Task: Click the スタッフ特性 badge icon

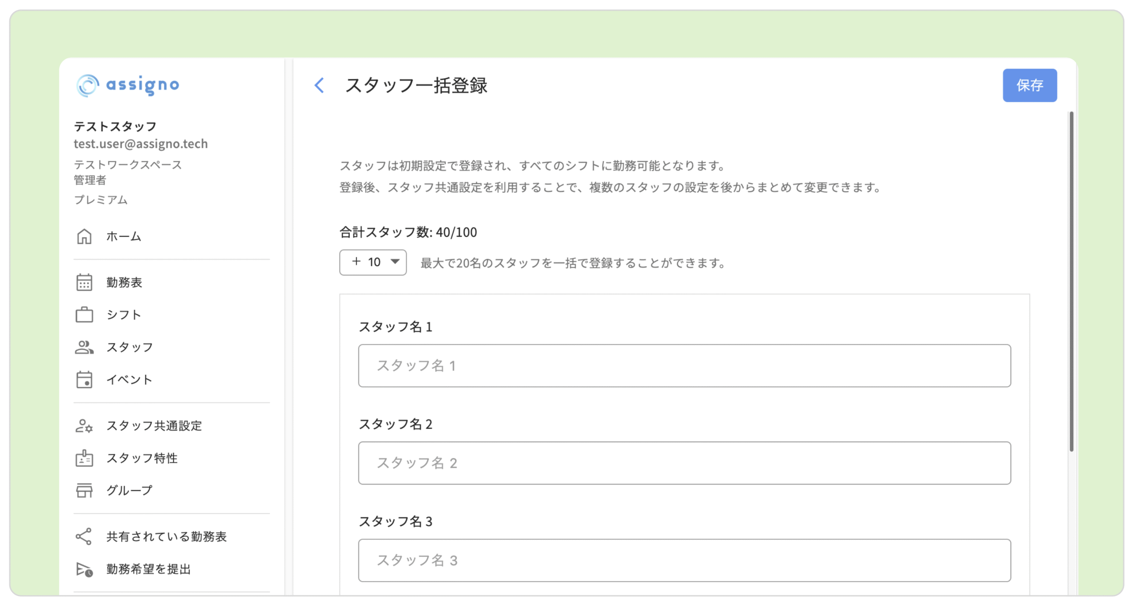Action: (84, 458)
